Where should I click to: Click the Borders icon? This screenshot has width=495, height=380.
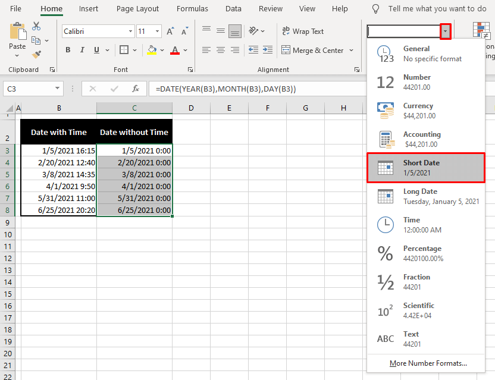pyautogui.click(x=124, y=51)
